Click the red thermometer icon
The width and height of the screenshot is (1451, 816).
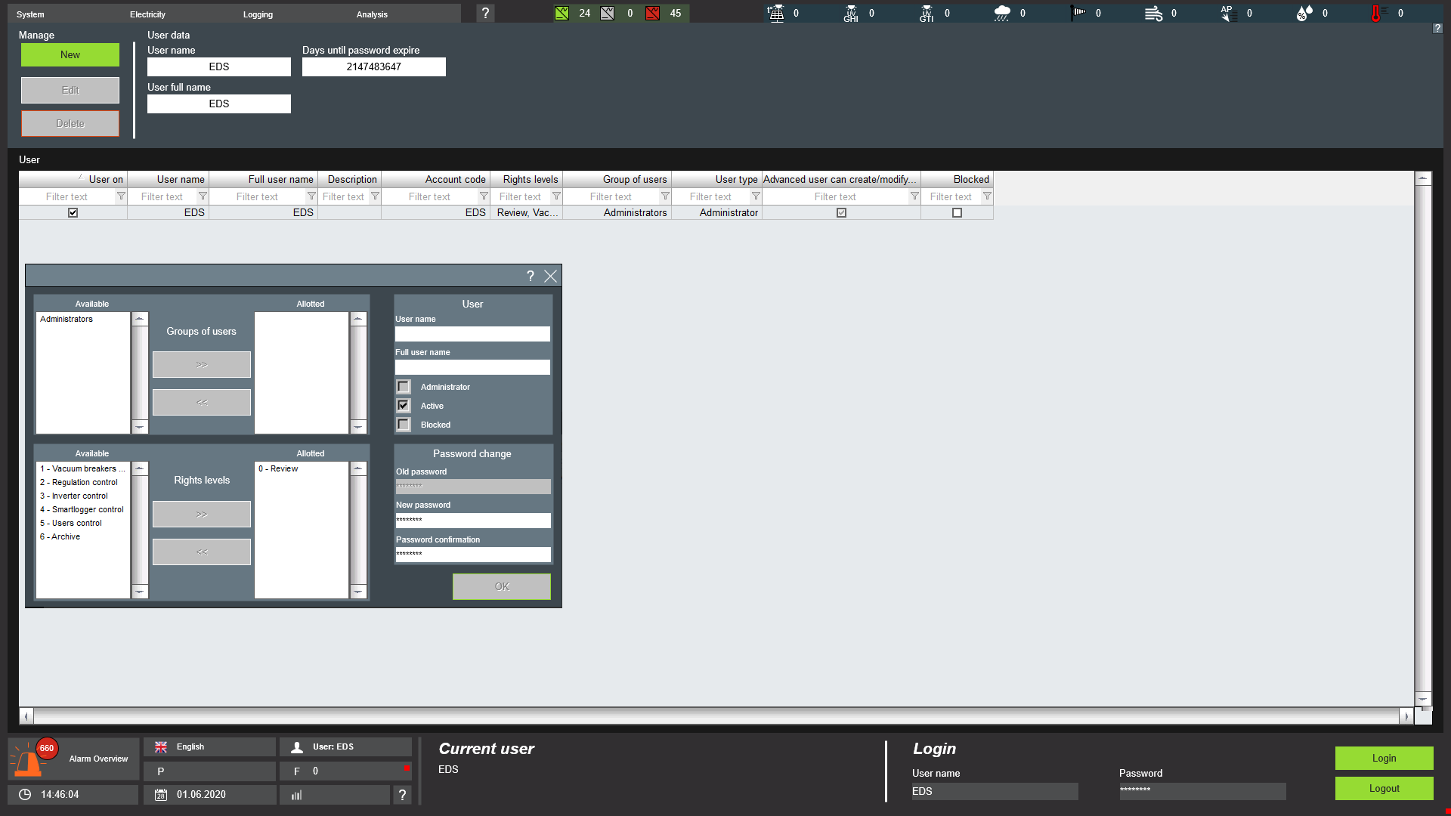coord(1376,13)
